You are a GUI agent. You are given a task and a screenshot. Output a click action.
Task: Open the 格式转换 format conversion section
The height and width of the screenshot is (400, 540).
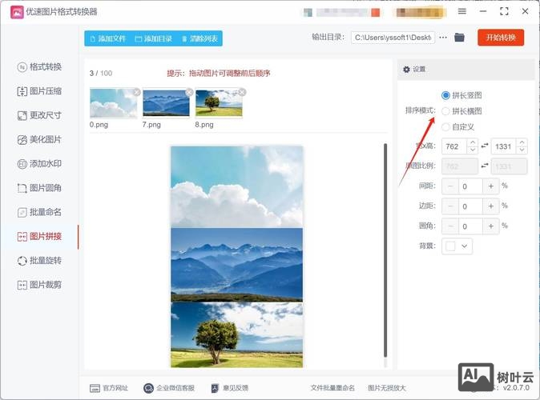[x=39, y=66]
